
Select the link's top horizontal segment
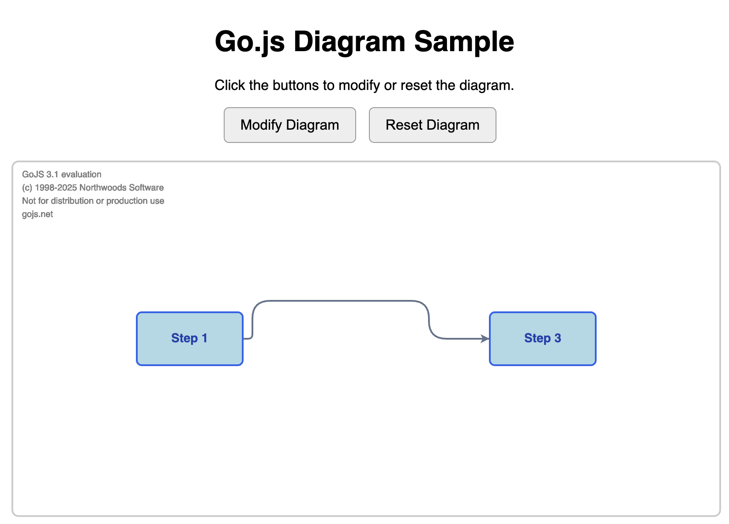coord(340,301)
